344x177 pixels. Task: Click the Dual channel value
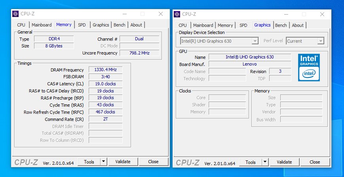139,39
